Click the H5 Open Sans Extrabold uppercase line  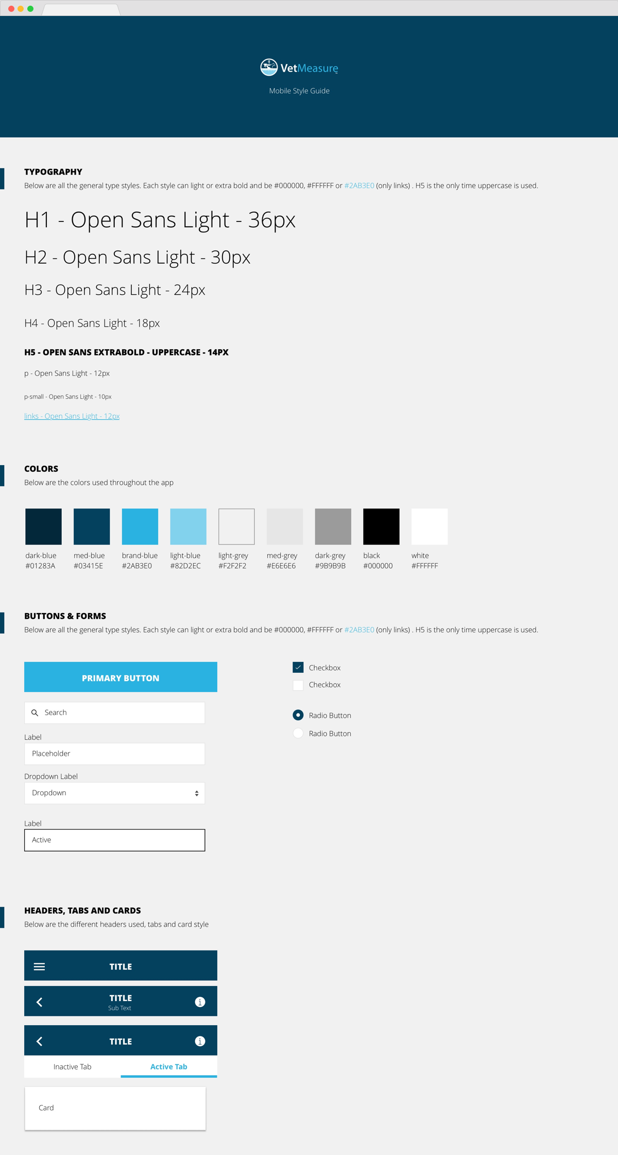point(126,352)
